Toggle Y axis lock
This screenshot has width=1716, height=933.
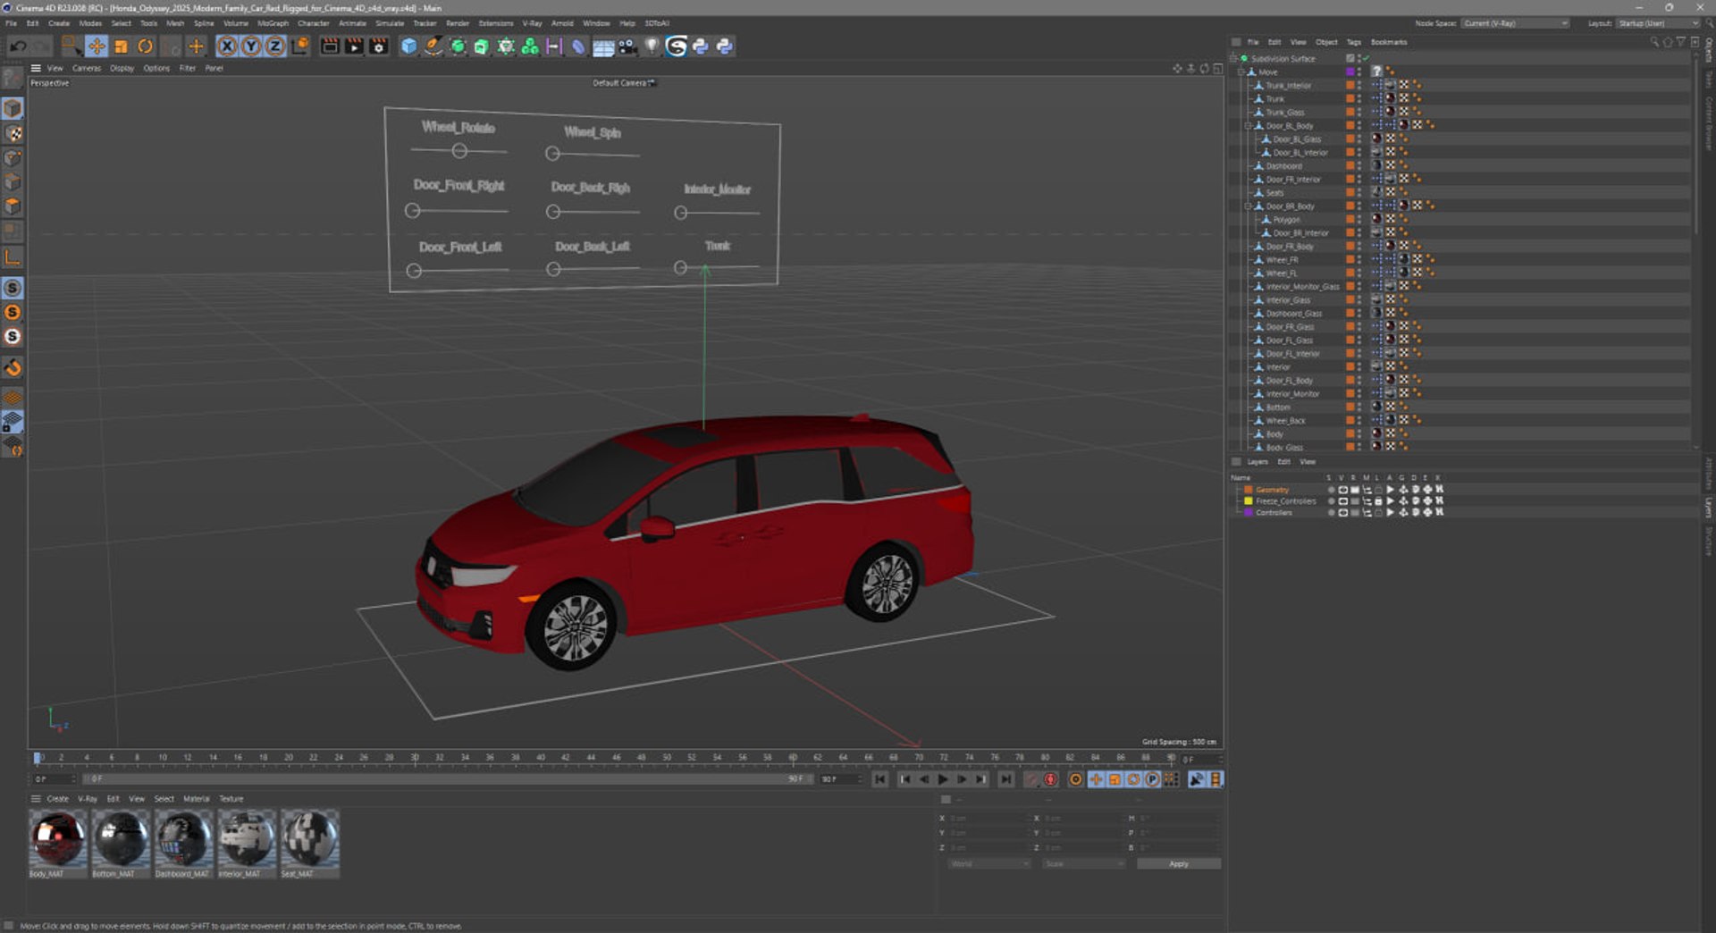coord(251,46)
